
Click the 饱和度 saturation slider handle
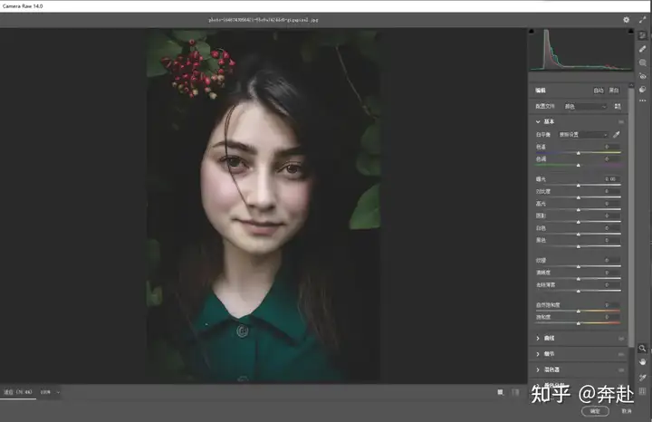(x=579, y=323)
